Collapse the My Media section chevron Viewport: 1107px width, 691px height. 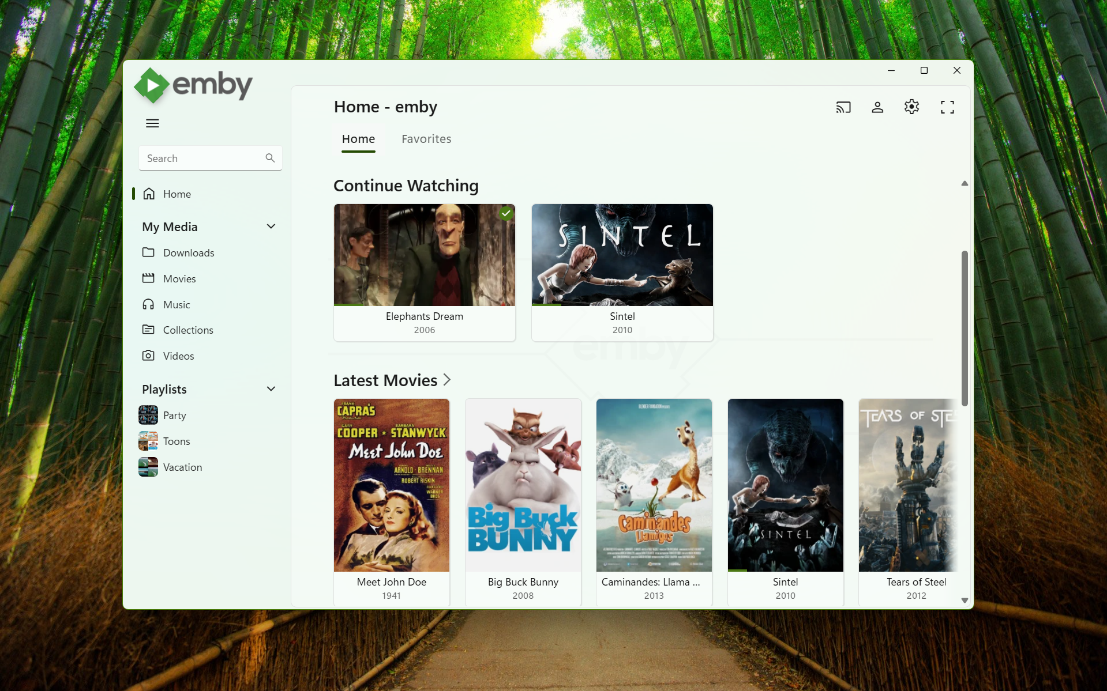[271, 226]
